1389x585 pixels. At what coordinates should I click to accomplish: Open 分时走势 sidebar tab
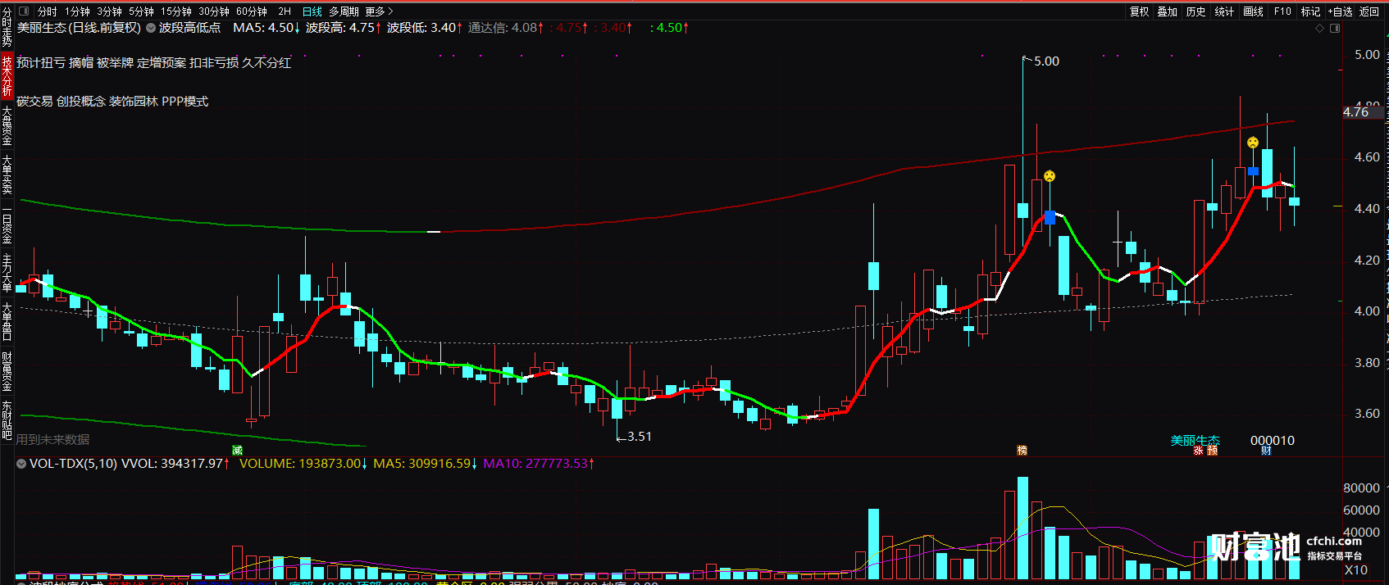click(x=7, y=27)
